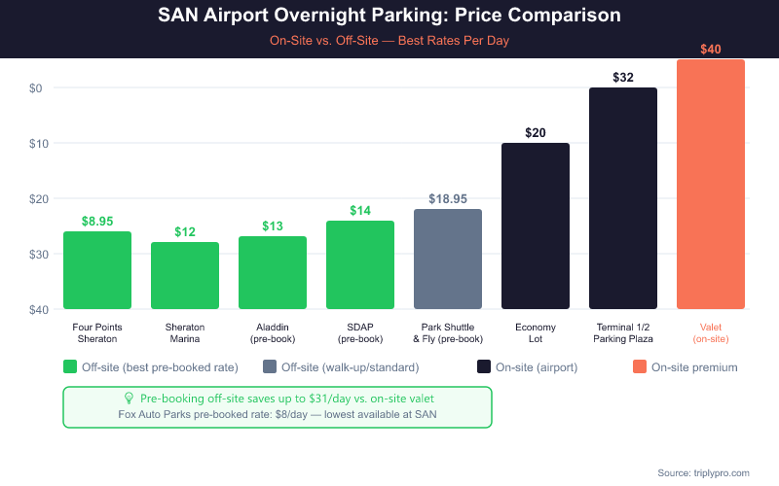Select the orange Valet bar
Image resolution: width=779 pixels, height=486 pixels.
point(711,185)
